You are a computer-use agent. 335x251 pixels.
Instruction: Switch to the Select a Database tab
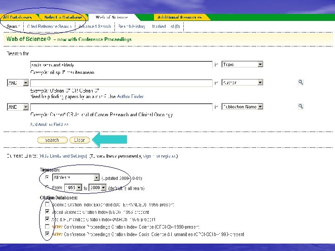[x=63, y=17]
